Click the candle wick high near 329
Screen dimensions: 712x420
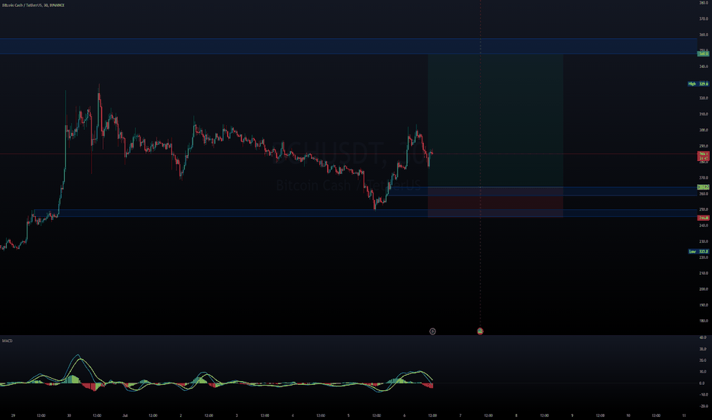99,86
